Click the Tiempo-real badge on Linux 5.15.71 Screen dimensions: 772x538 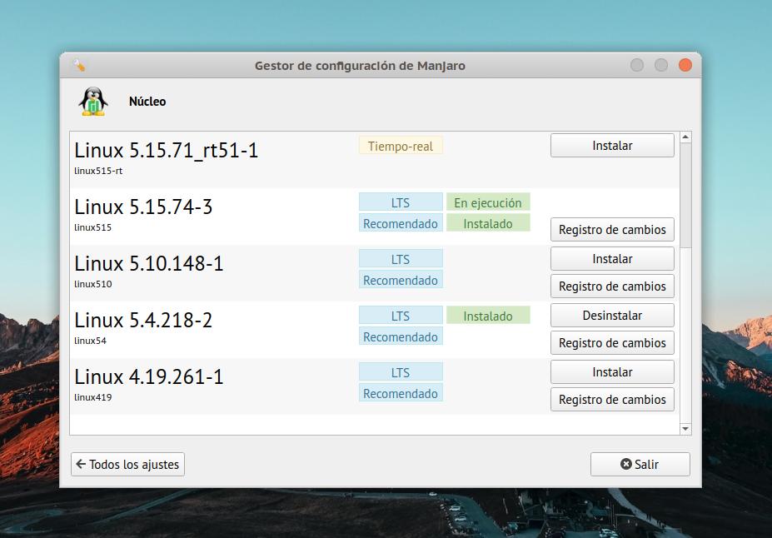(x=401, y=146)
